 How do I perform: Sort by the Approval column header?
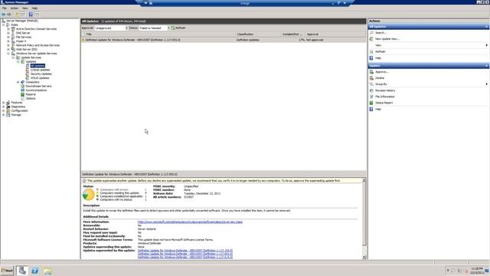coord(335,34)
